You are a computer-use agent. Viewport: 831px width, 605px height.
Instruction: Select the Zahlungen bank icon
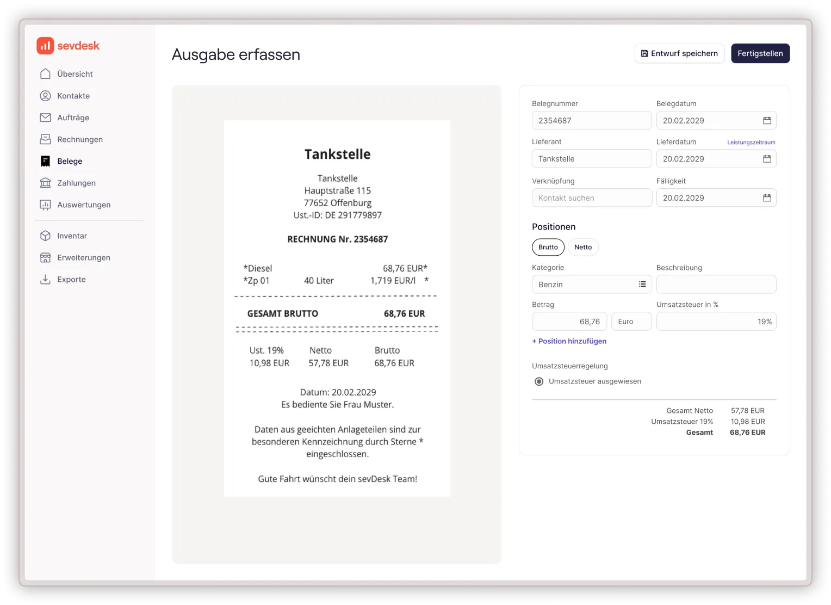click(46, 182)
